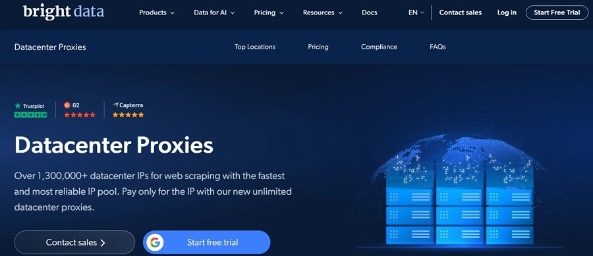
Task: Go to the Compliance section
Action: point(379,47)
